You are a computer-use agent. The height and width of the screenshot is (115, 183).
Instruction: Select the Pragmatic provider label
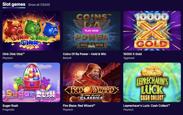[x=9, y=110]
